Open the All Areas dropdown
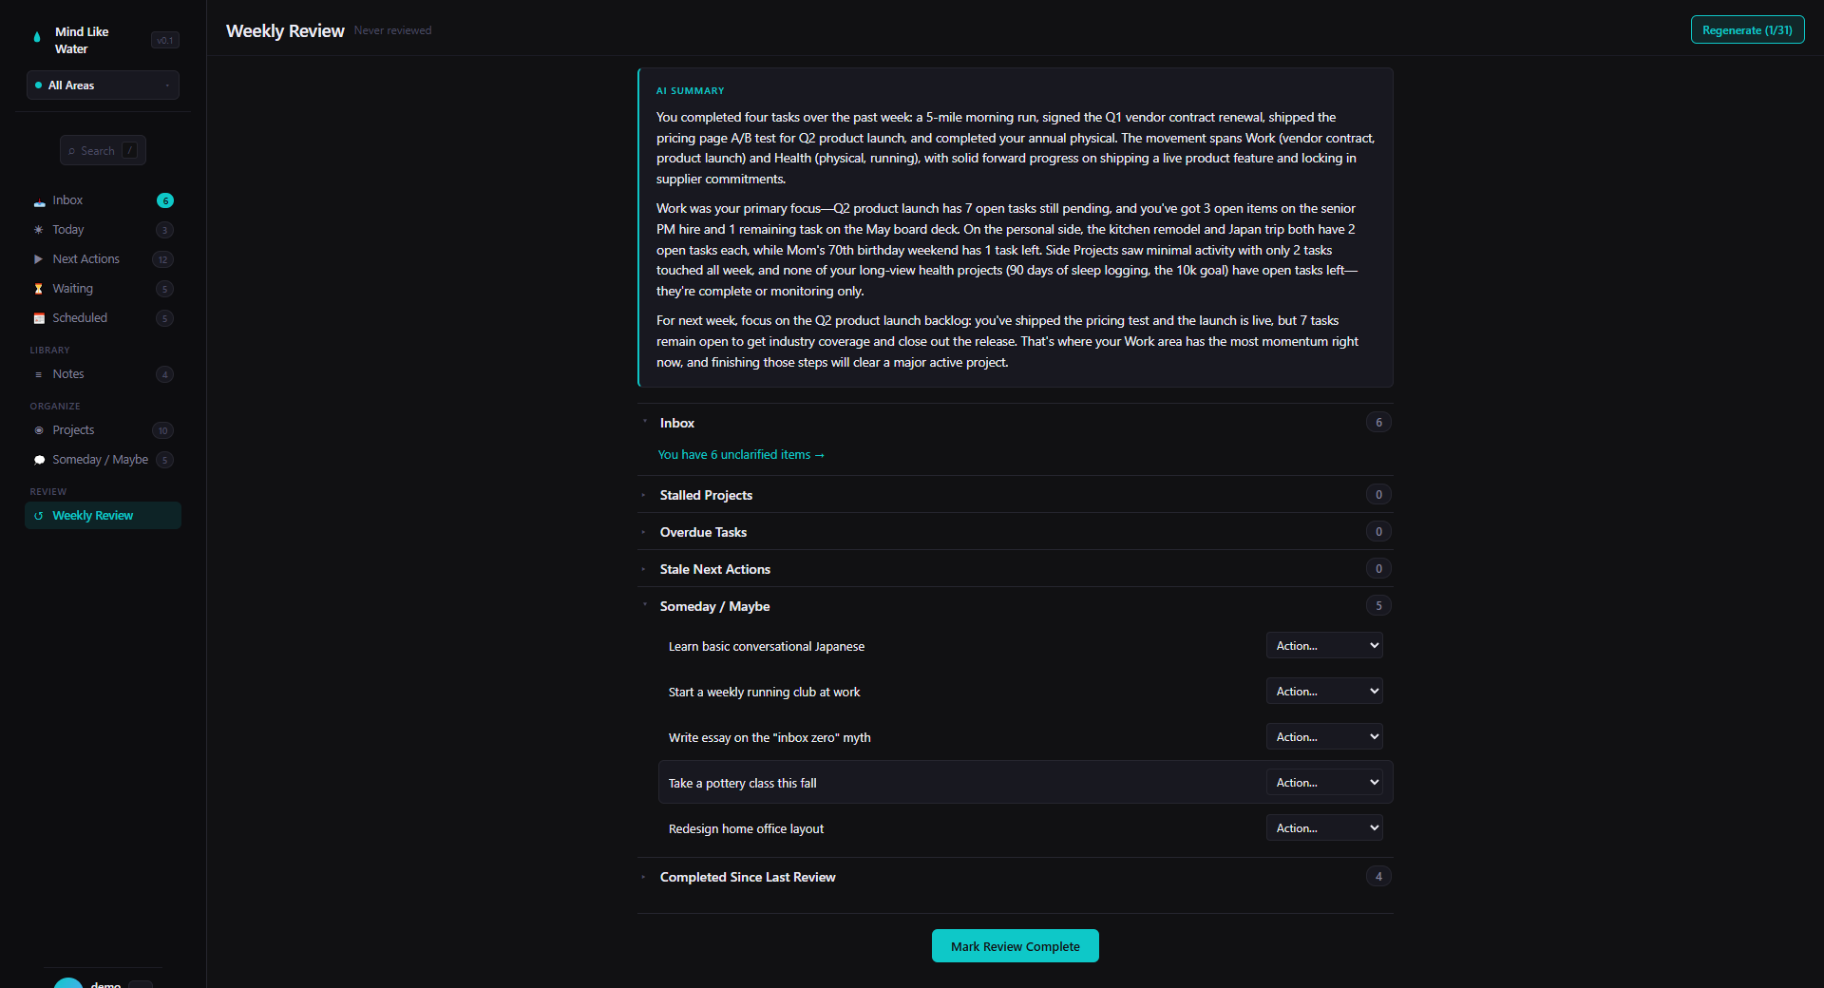Image resolution: width=1824 pixels, height=988 pixels. point(102,85)
